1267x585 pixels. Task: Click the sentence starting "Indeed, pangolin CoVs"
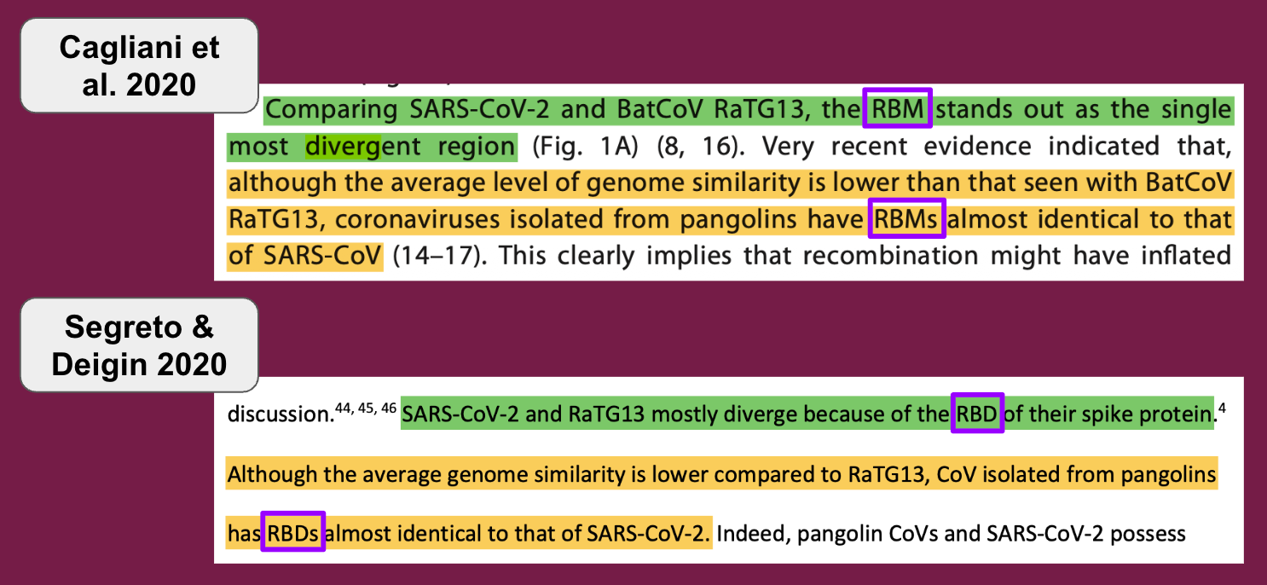[951, 534]
